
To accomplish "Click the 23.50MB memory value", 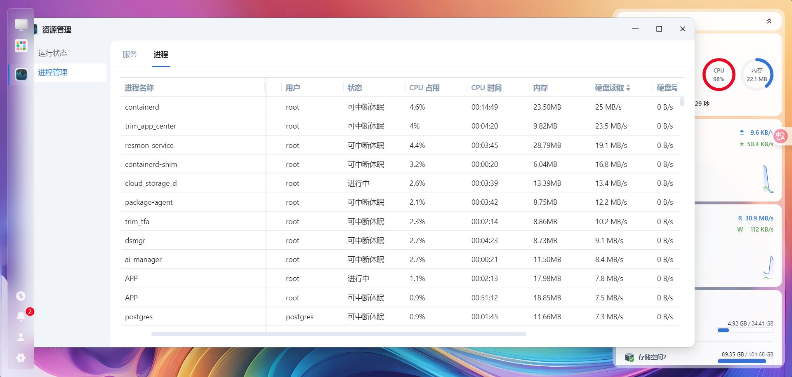I will click(x=547, y=107).
